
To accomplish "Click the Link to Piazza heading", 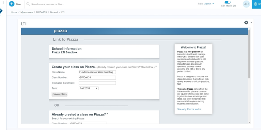I will point(66,39).
